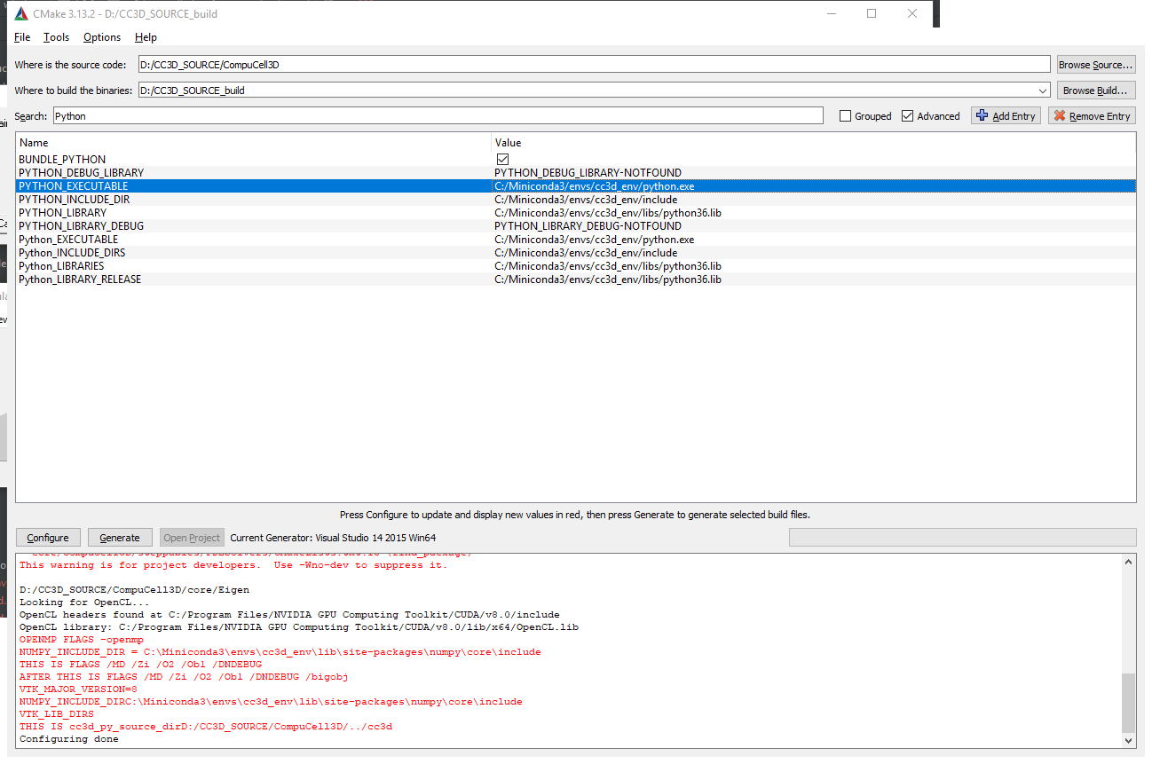This screenshot has height=764, width=1152.
Task: Click the Browse Build button
Action: pyautogui.click(x=1096, y=91)
